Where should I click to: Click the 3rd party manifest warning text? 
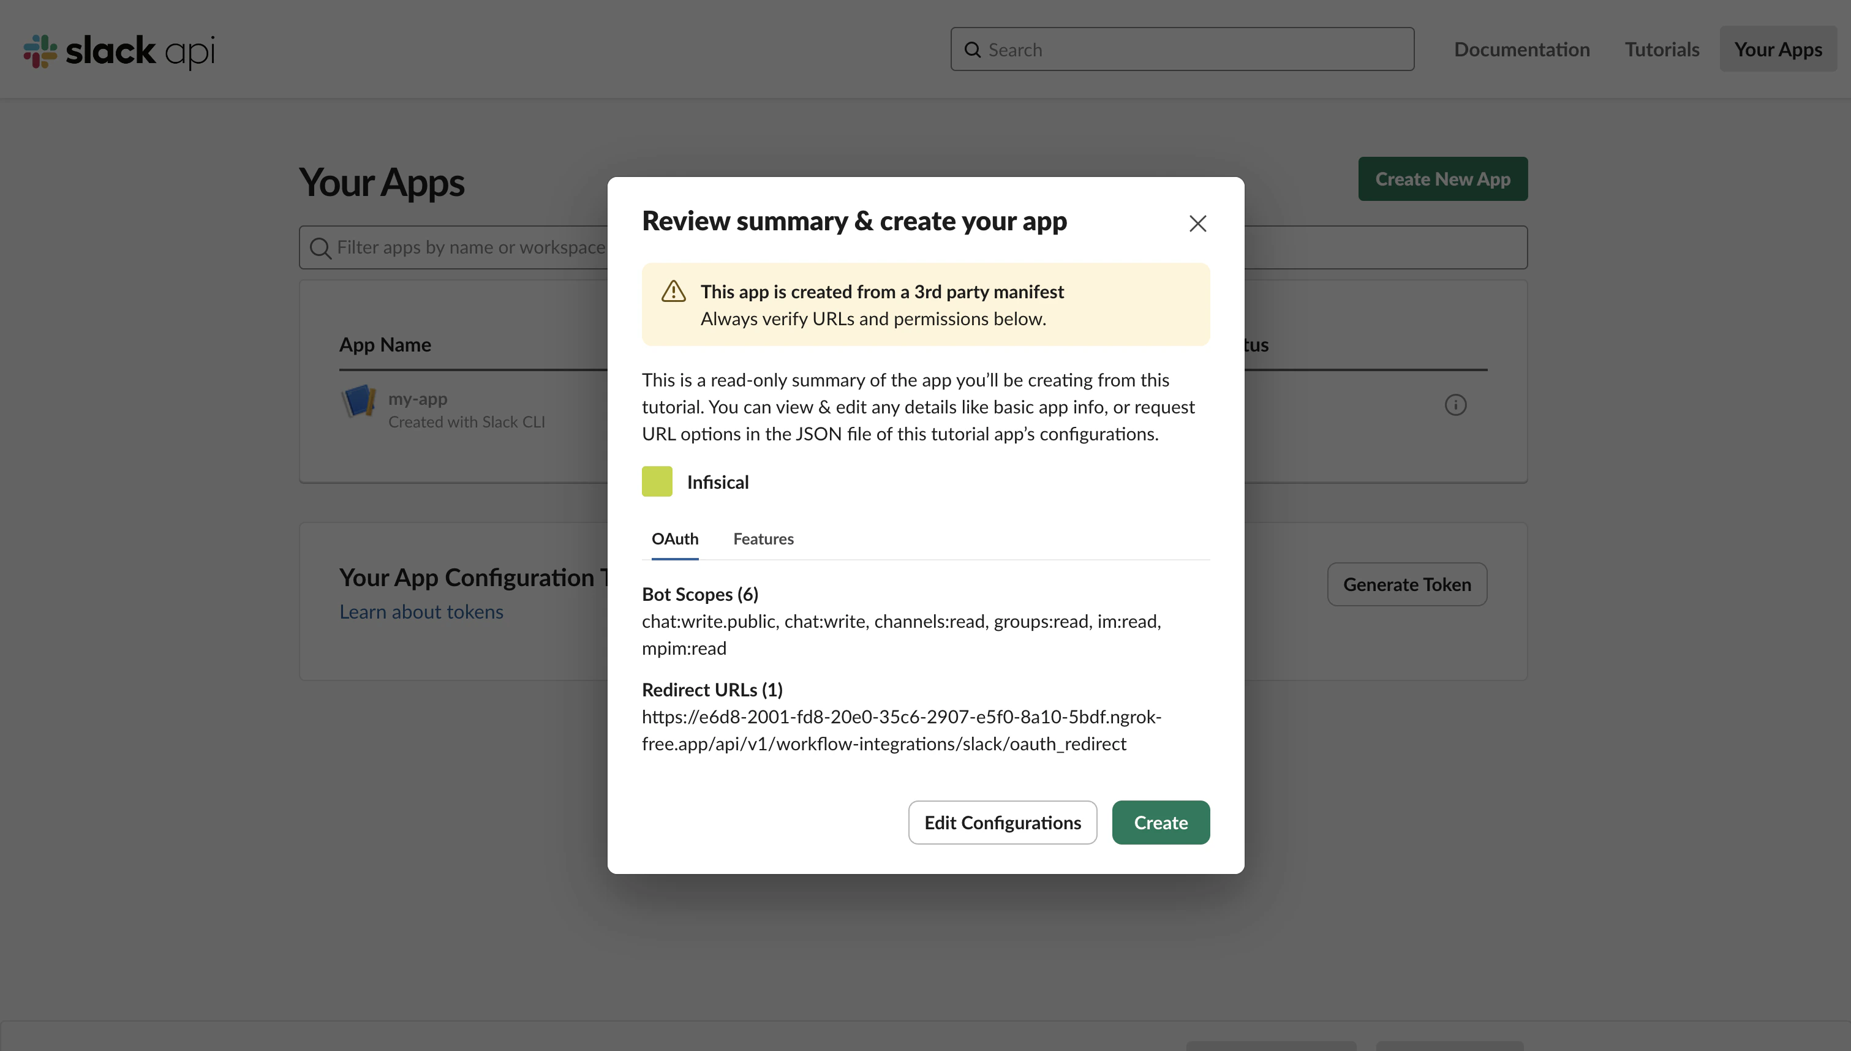pyautogui.click(x=882, y=292)
